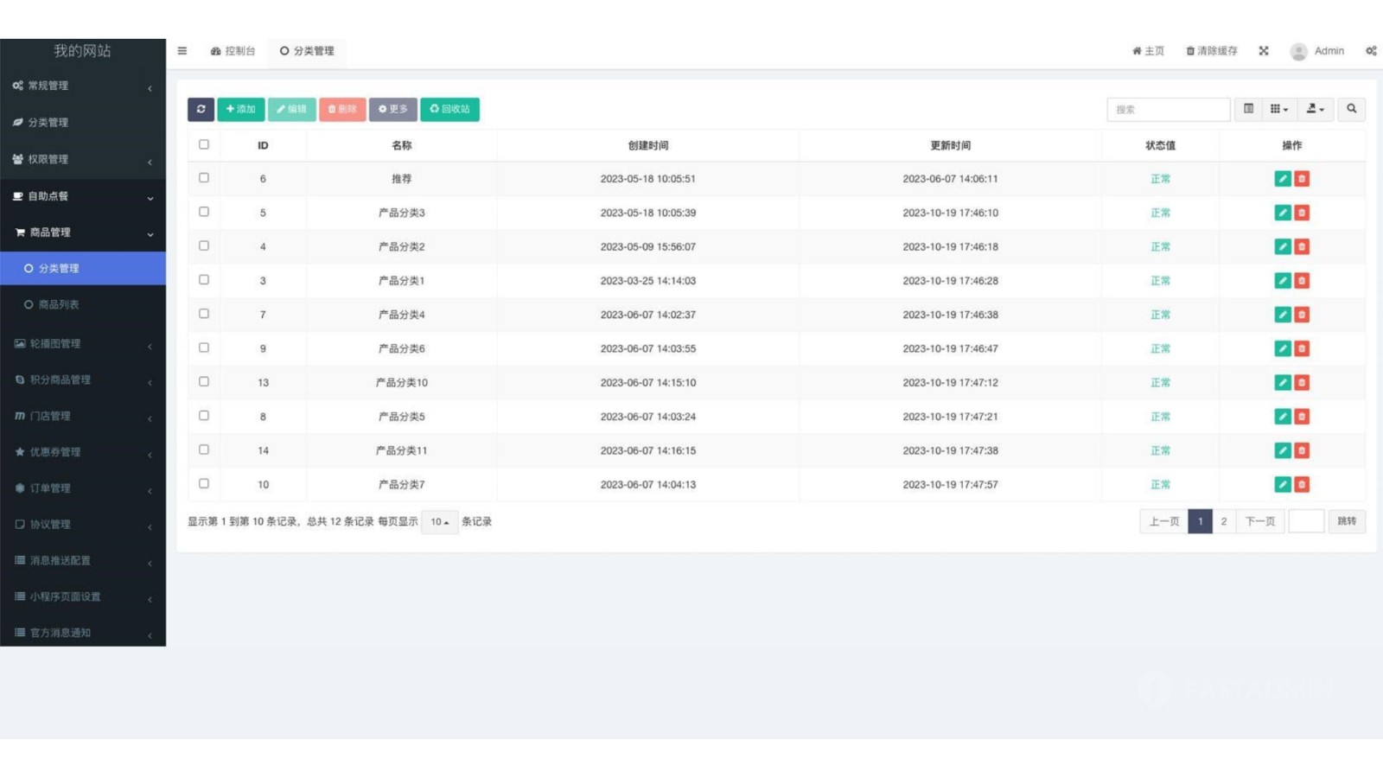Viewport: 1383px width, 778px height.
Task: Collapse the 自助点餐 sidebar section
Action: pos(83,196)
